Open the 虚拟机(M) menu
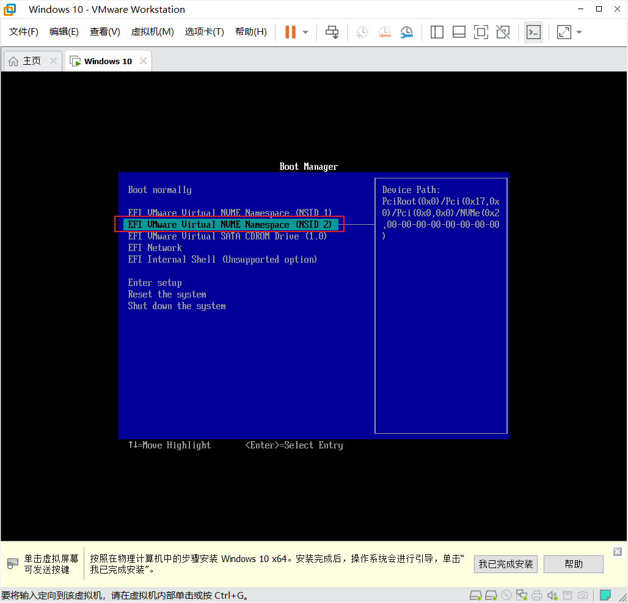The width and height of the screenshot is (628, 603). tap(152, 32)
